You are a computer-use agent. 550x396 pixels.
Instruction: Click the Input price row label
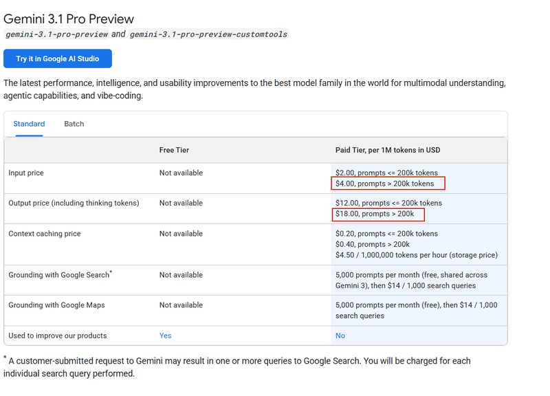26,173
